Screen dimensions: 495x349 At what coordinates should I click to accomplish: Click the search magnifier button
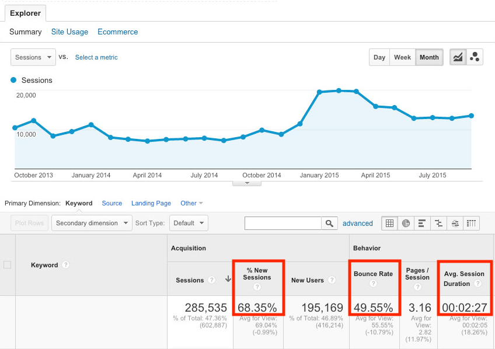click(x=329, y=224)
